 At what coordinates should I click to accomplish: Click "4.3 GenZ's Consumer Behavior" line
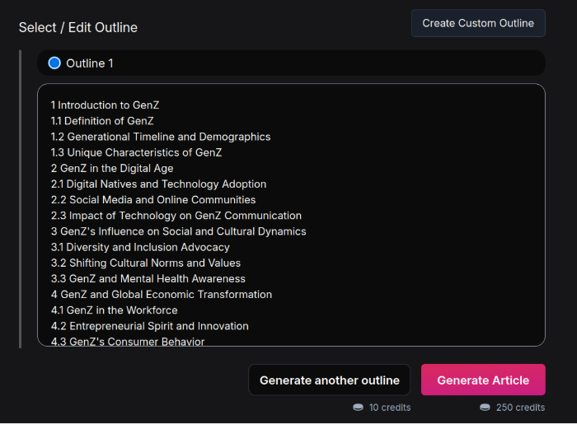tap(127, 342)
